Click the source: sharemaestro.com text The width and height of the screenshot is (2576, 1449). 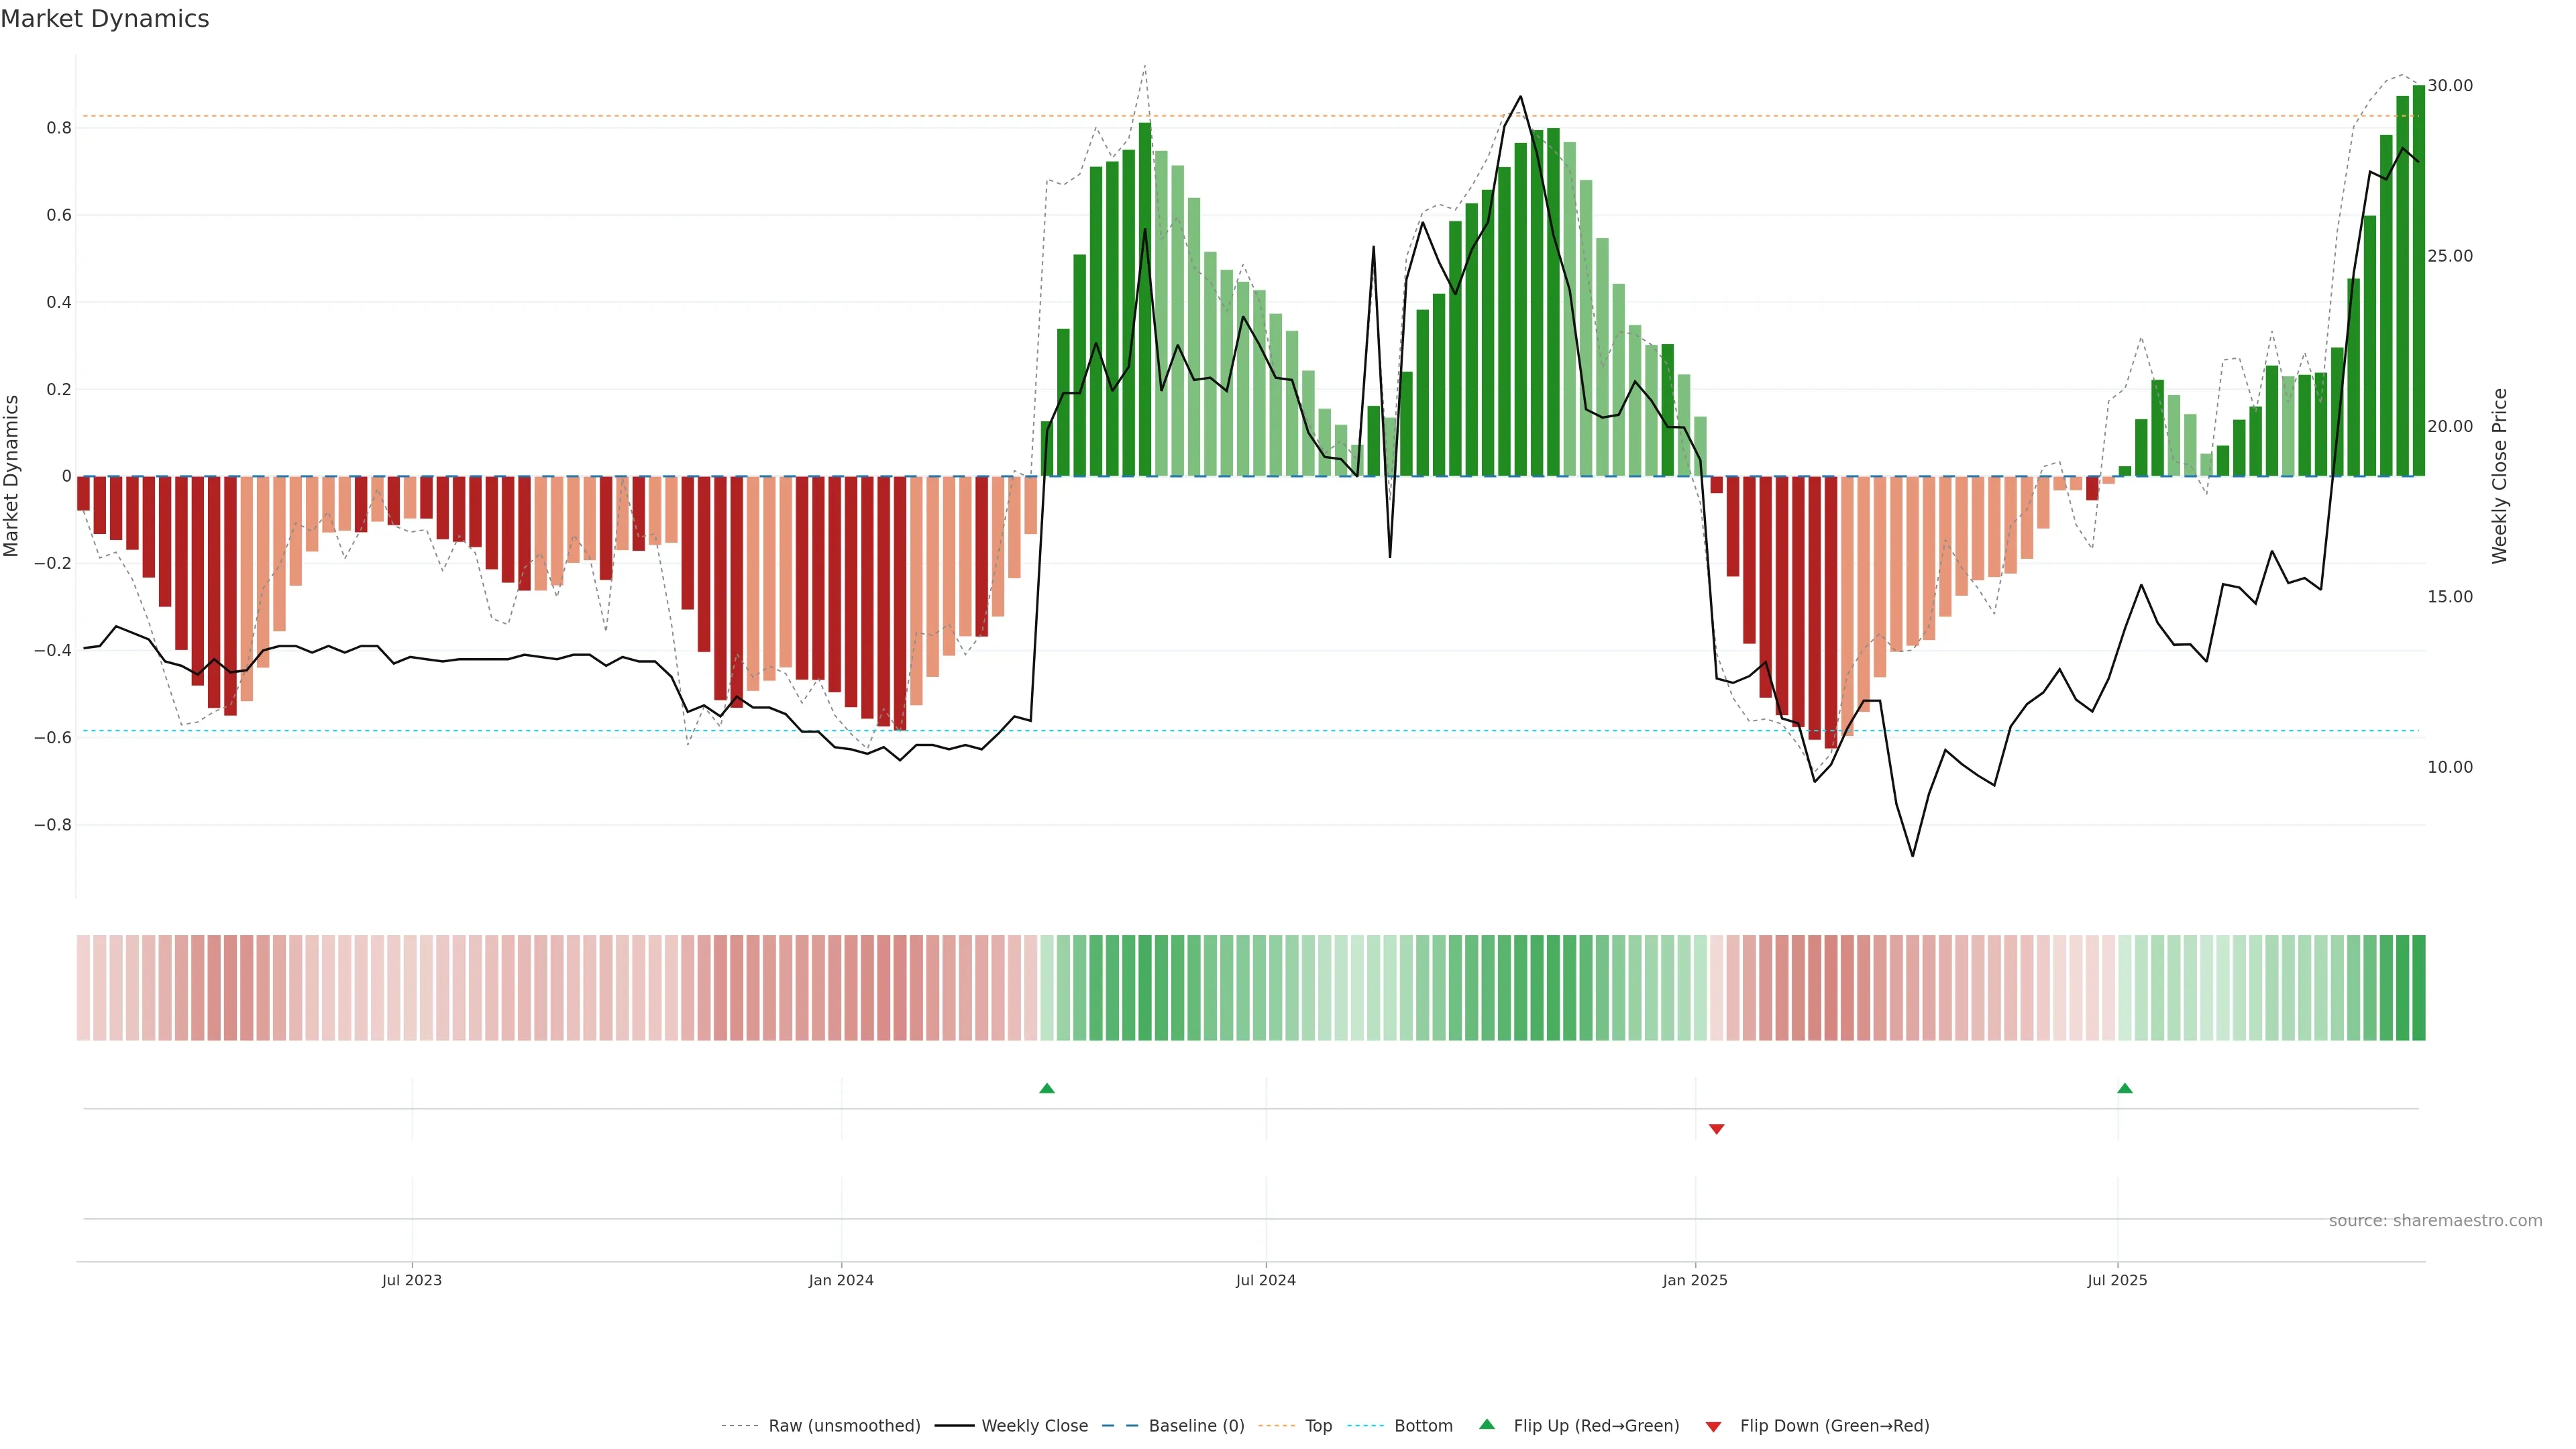(2435, 1221)
